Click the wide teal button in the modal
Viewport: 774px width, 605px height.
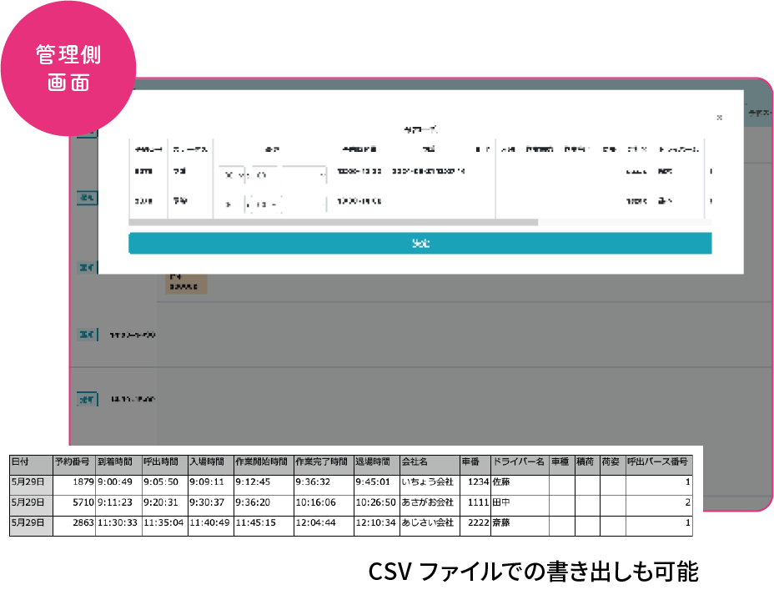420,243
